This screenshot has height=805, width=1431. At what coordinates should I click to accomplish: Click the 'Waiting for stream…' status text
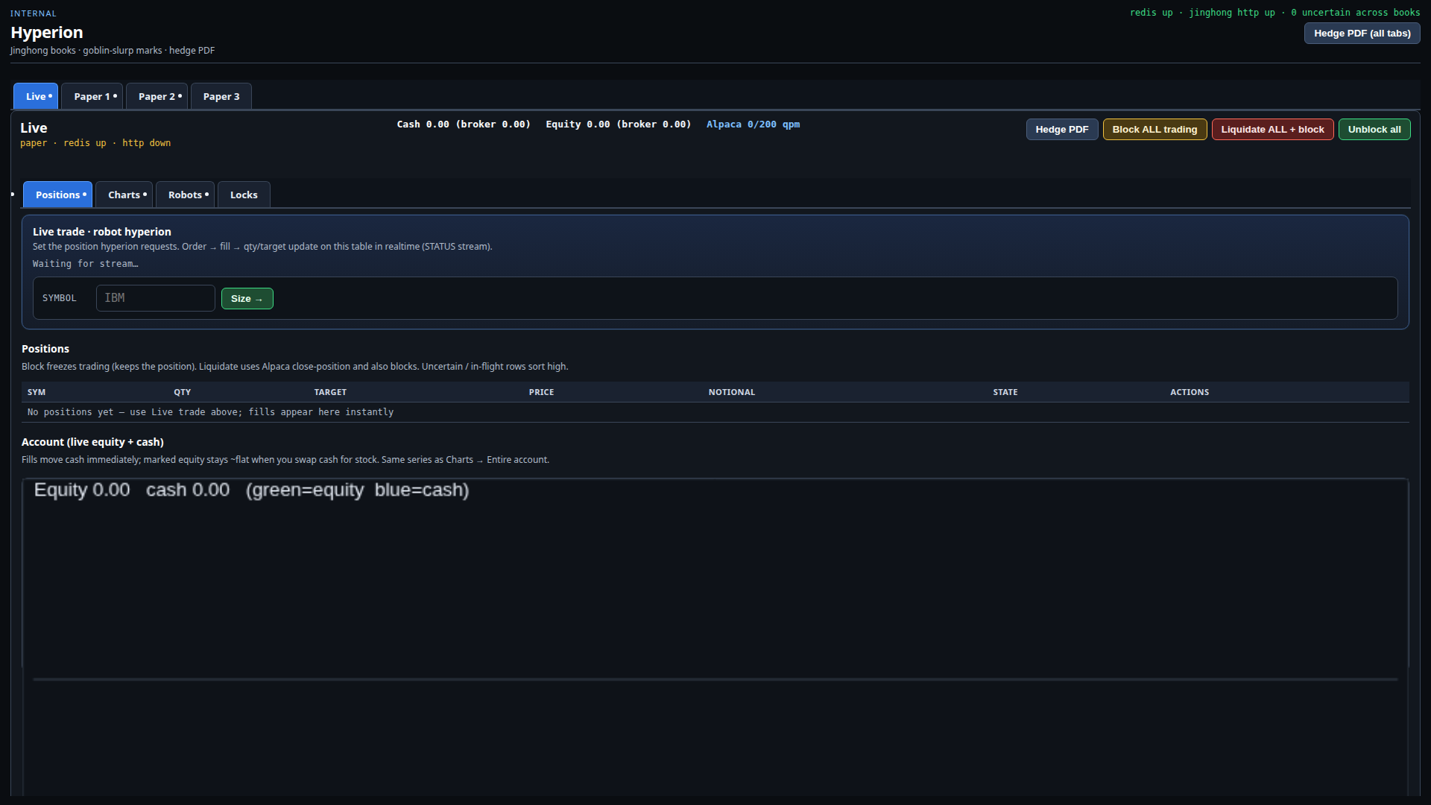tap(86, 264)
